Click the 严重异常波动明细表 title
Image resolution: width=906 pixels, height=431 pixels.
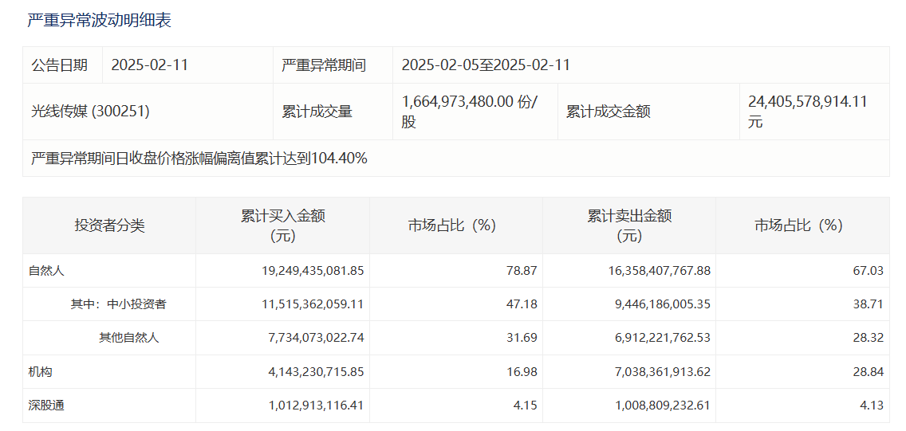point(99,21)
